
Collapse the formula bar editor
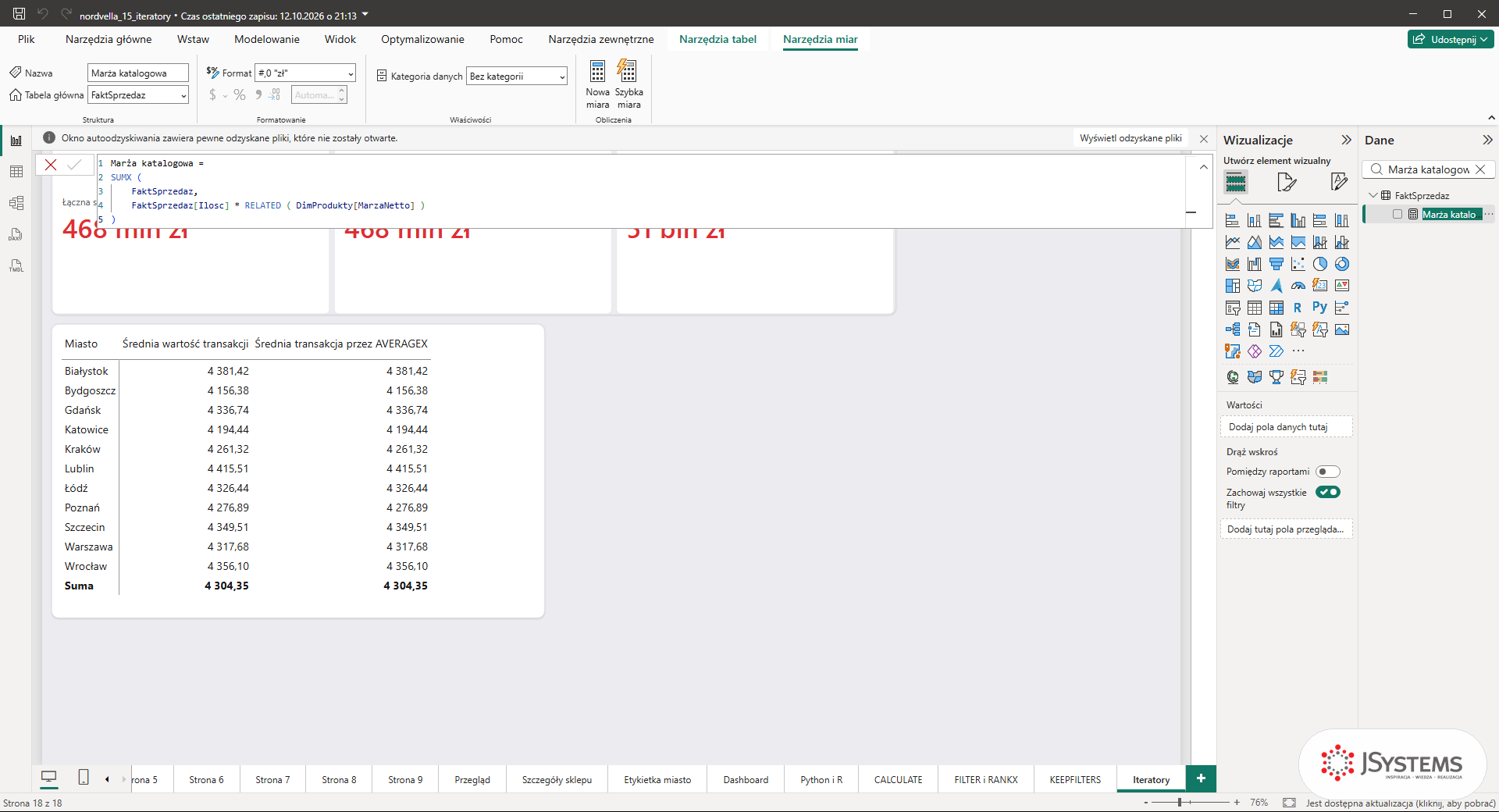(1203, 166)
